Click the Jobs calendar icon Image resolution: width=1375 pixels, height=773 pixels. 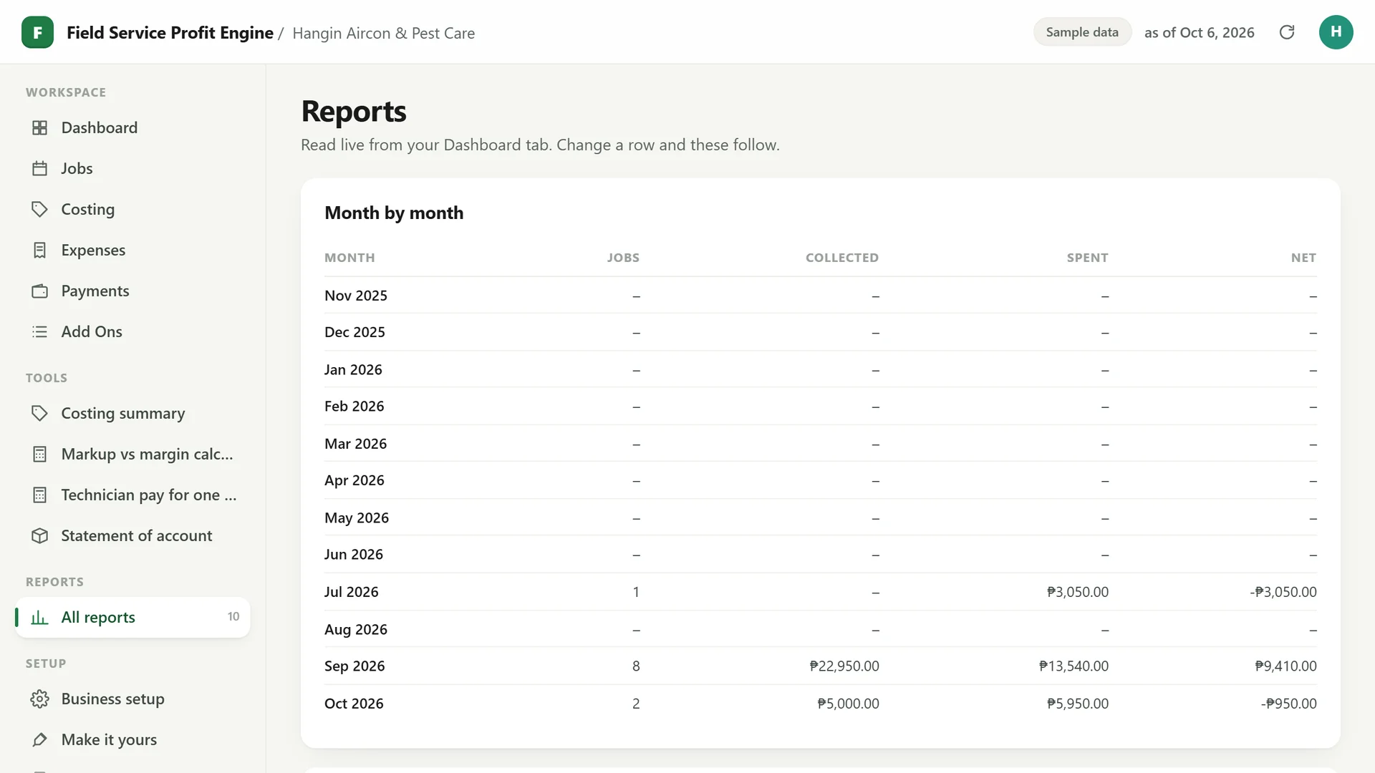40,168
